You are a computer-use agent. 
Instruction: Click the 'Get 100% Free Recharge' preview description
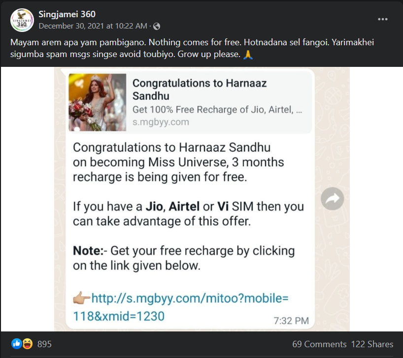[217, 110]
